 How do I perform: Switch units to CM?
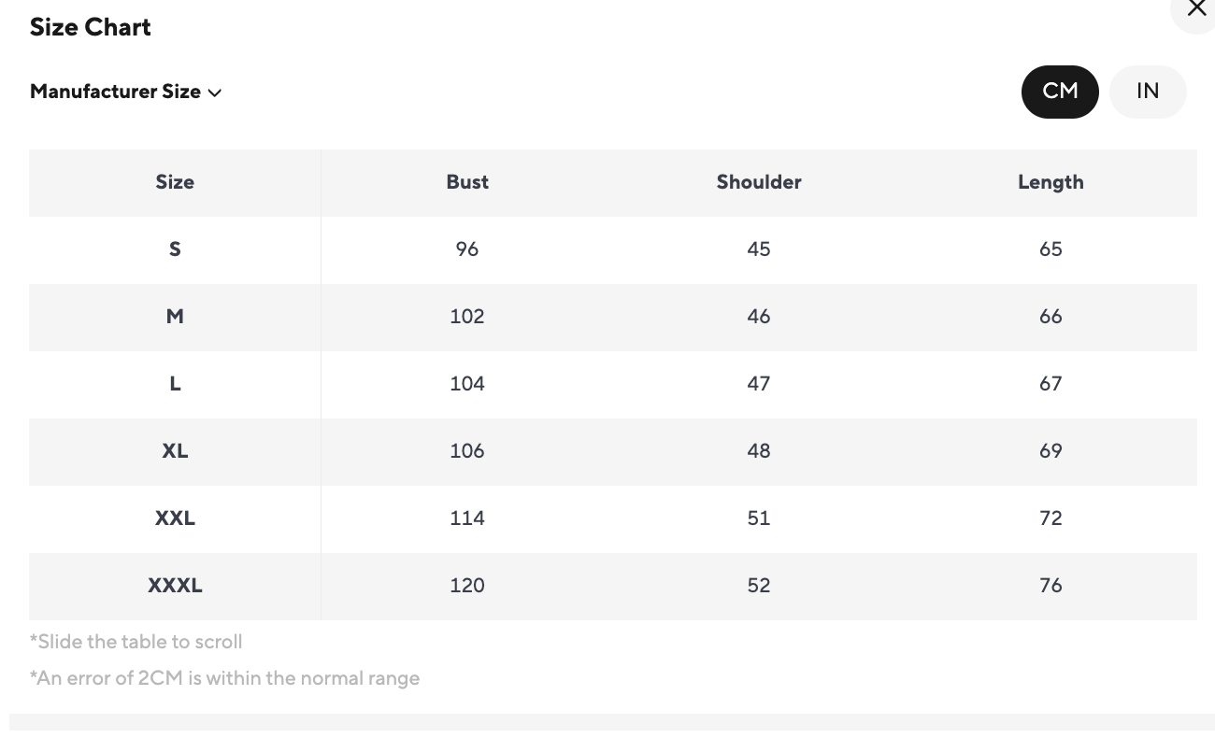(1060, 92)
